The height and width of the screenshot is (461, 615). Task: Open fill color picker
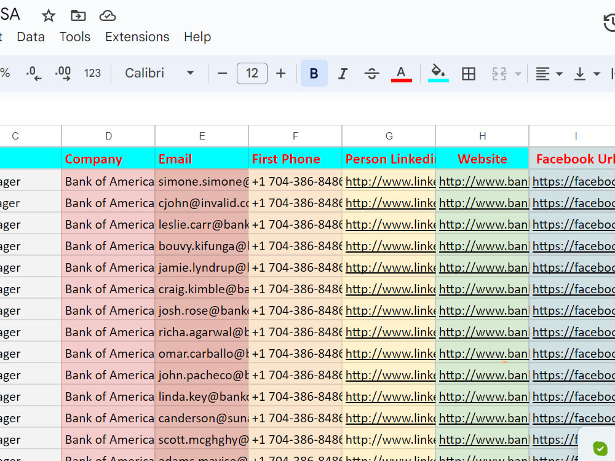pyautogui.click(x=438, y=73)
